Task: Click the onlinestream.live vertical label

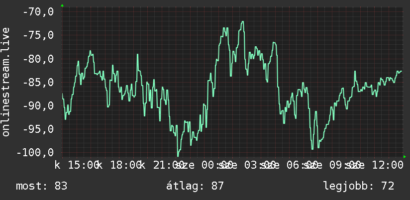Action: [x=5, y=82]
